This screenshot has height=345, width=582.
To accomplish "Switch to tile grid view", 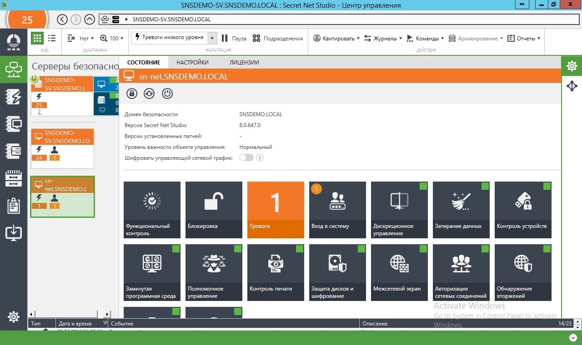I will [37, 39].
